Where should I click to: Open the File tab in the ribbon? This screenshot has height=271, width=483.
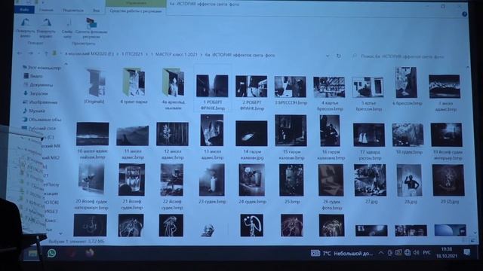pyautogui.click(x=24, y=10)
